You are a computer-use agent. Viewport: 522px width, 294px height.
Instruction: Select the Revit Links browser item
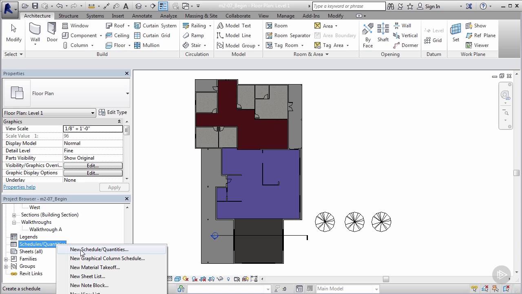click(x=31, y=274)
